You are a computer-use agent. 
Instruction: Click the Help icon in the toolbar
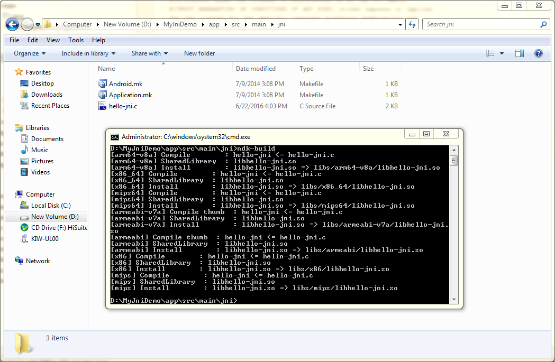click(538, 53)
